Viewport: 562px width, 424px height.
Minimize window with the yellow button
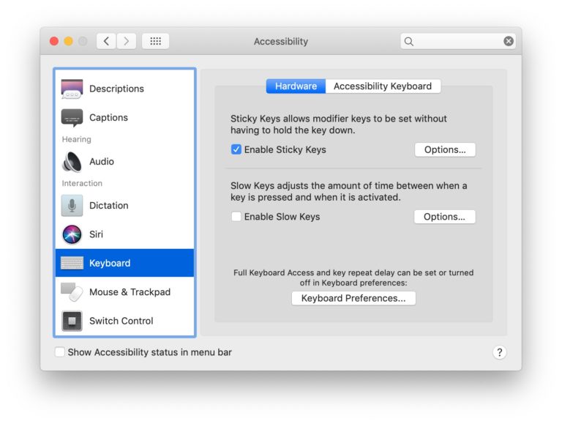tap(69, 41)
